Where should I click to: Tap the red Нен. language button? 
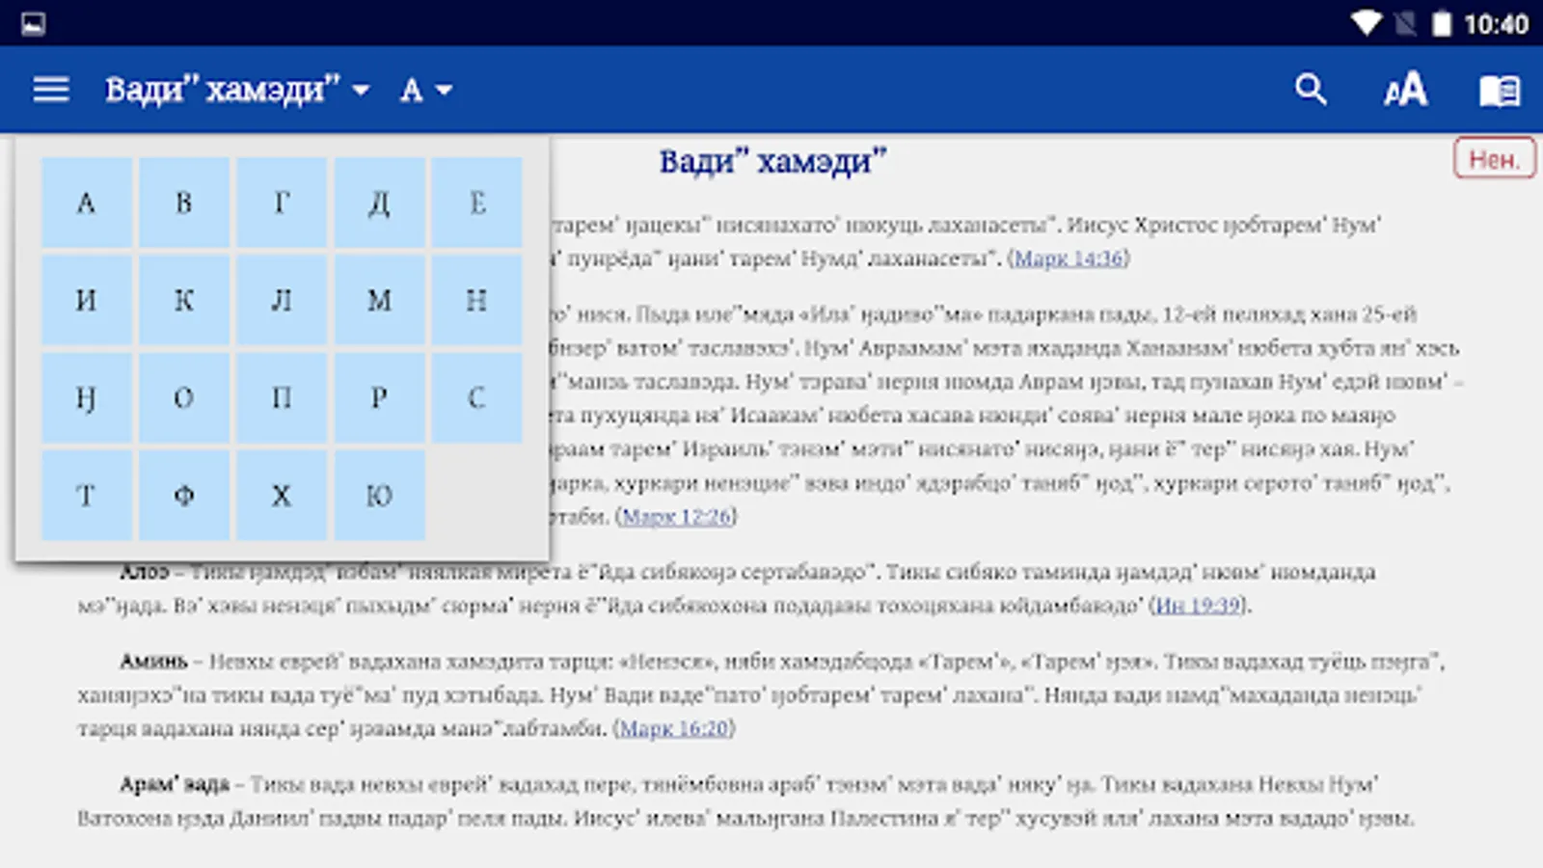[x=1494, y=159]
